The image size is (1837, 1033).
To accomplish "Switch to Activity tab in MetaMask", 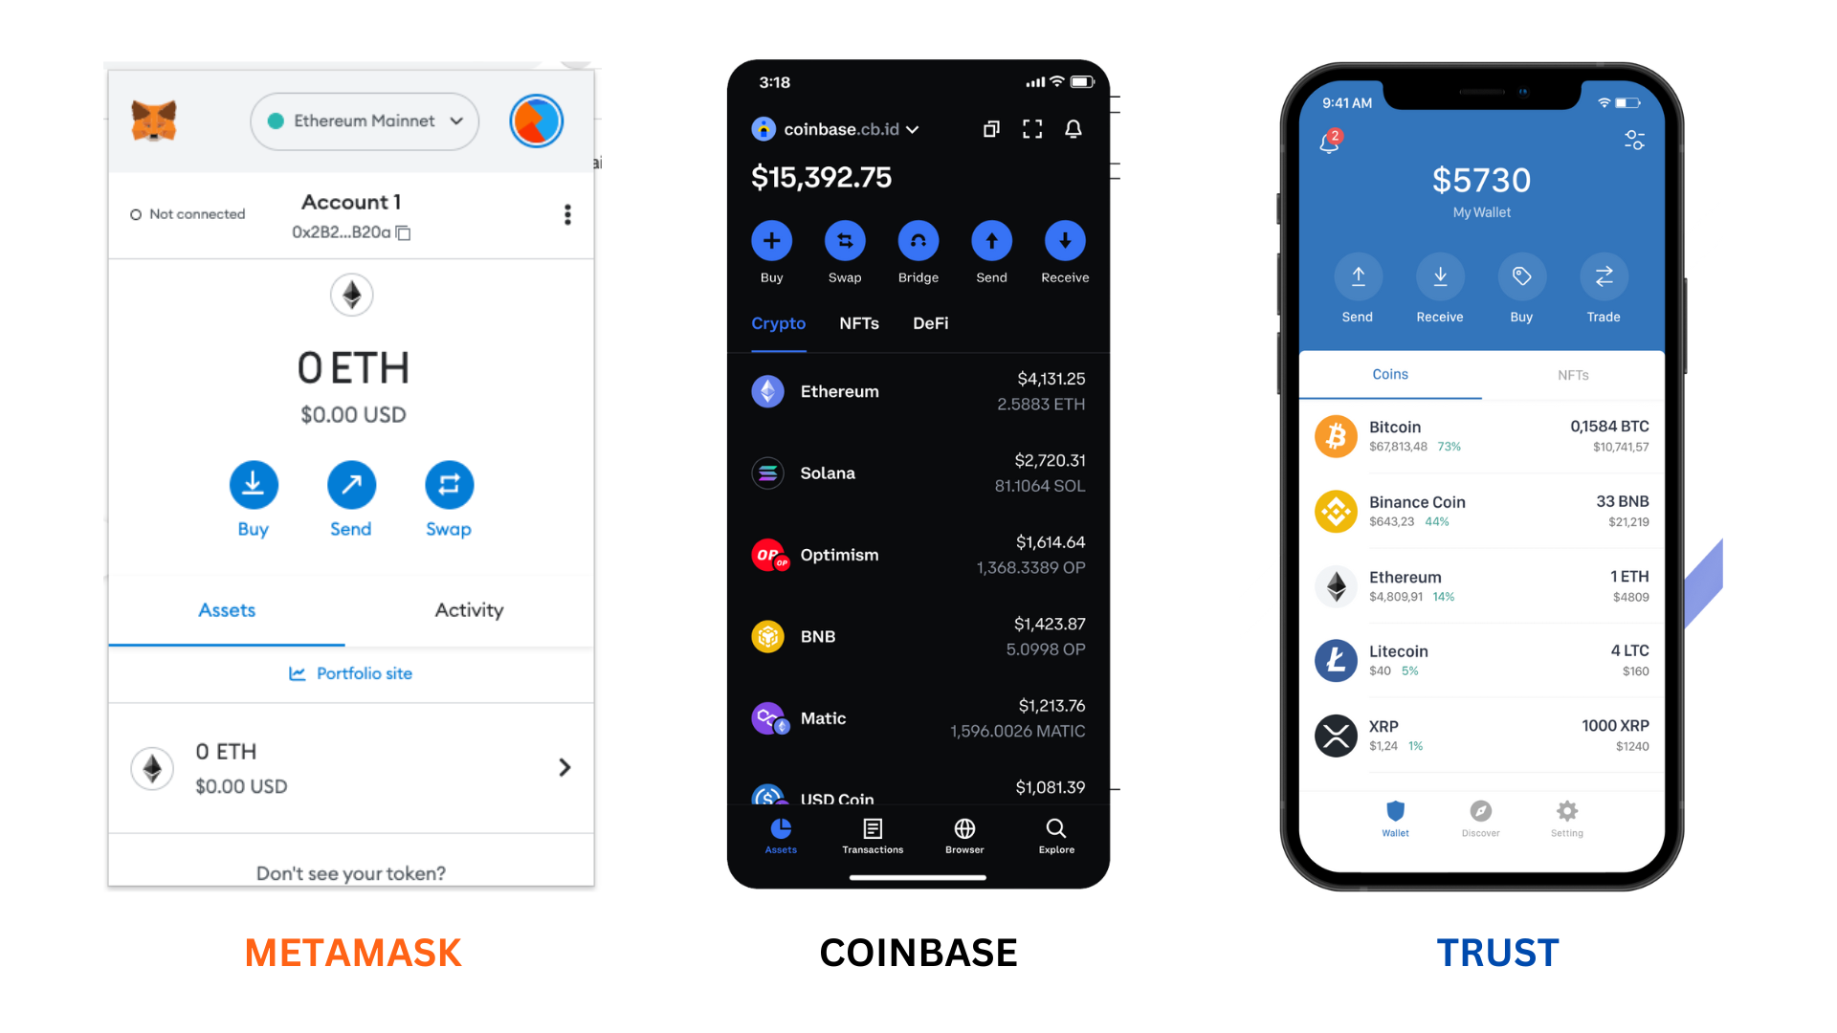I will [x=467, y=610].
